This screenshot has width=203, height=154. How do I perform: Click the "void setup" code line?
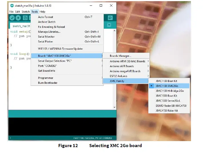pyautogui.click(x=21, y=32)
